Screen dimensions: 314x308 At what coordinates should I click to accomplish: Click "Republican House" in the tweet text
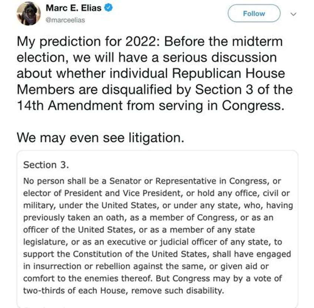coord(228,73)
